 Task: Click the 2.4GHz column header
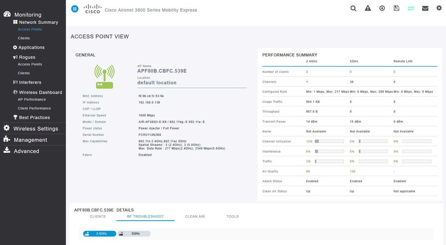coord(311,61)
